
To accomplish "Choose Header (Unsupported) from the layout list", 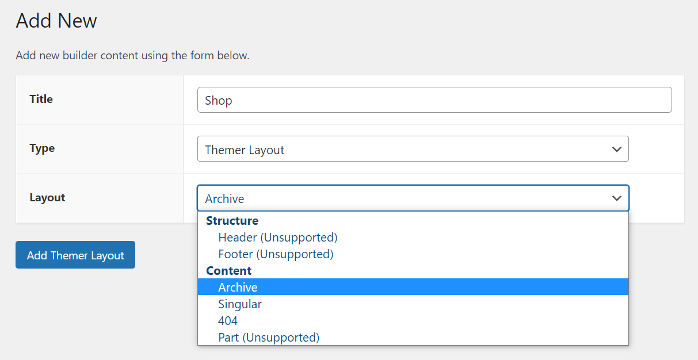I will click(277, 237).
